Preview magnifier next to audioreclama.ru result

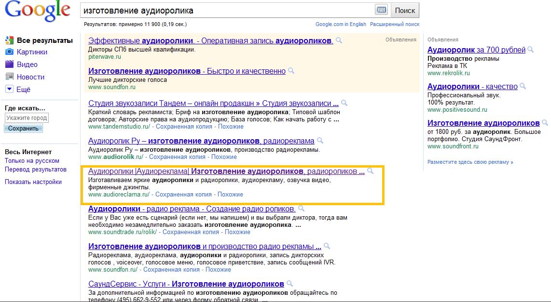(370, 171)
